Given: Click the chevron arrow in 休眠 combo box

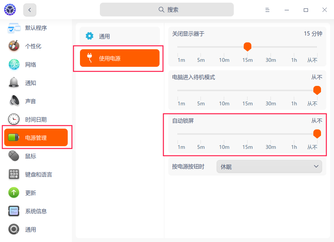Looking at the screenshot, I should click(x=316, y=166).
